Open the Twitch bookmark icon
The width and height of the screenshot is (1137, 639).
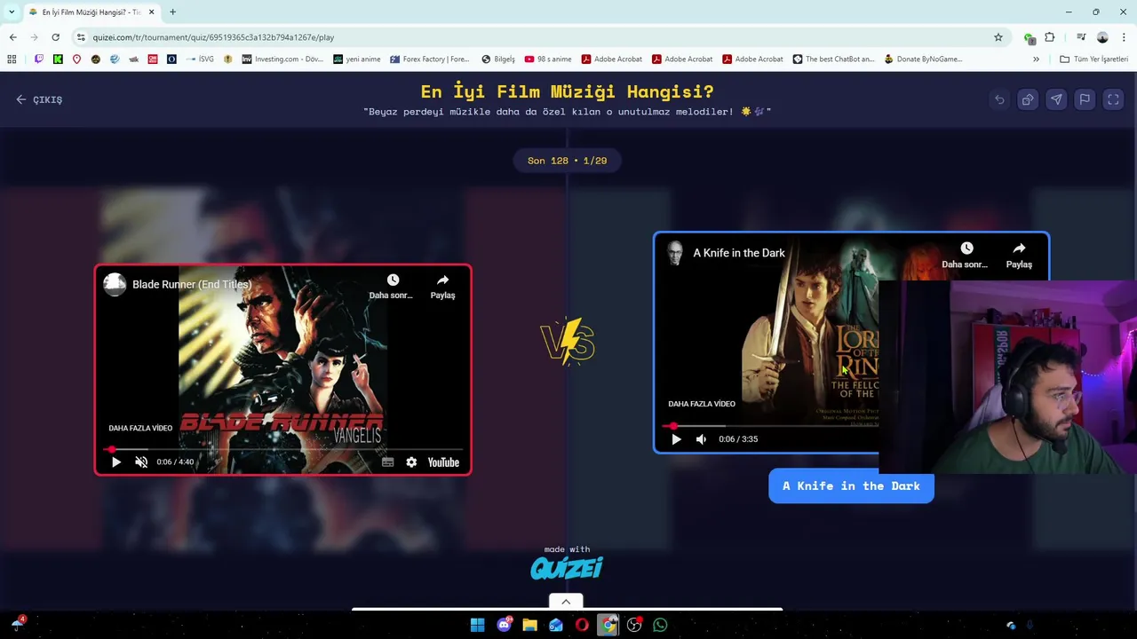coord(39,59)
